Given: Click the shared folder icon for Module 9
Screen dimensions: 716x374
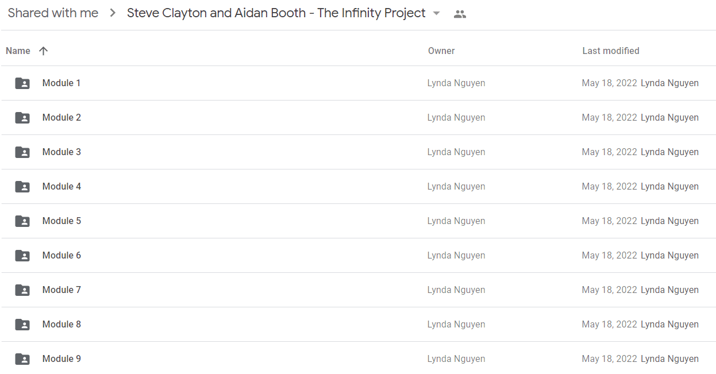Looking at the screenshot, I should pyautogui.click(x=22, y=359).
